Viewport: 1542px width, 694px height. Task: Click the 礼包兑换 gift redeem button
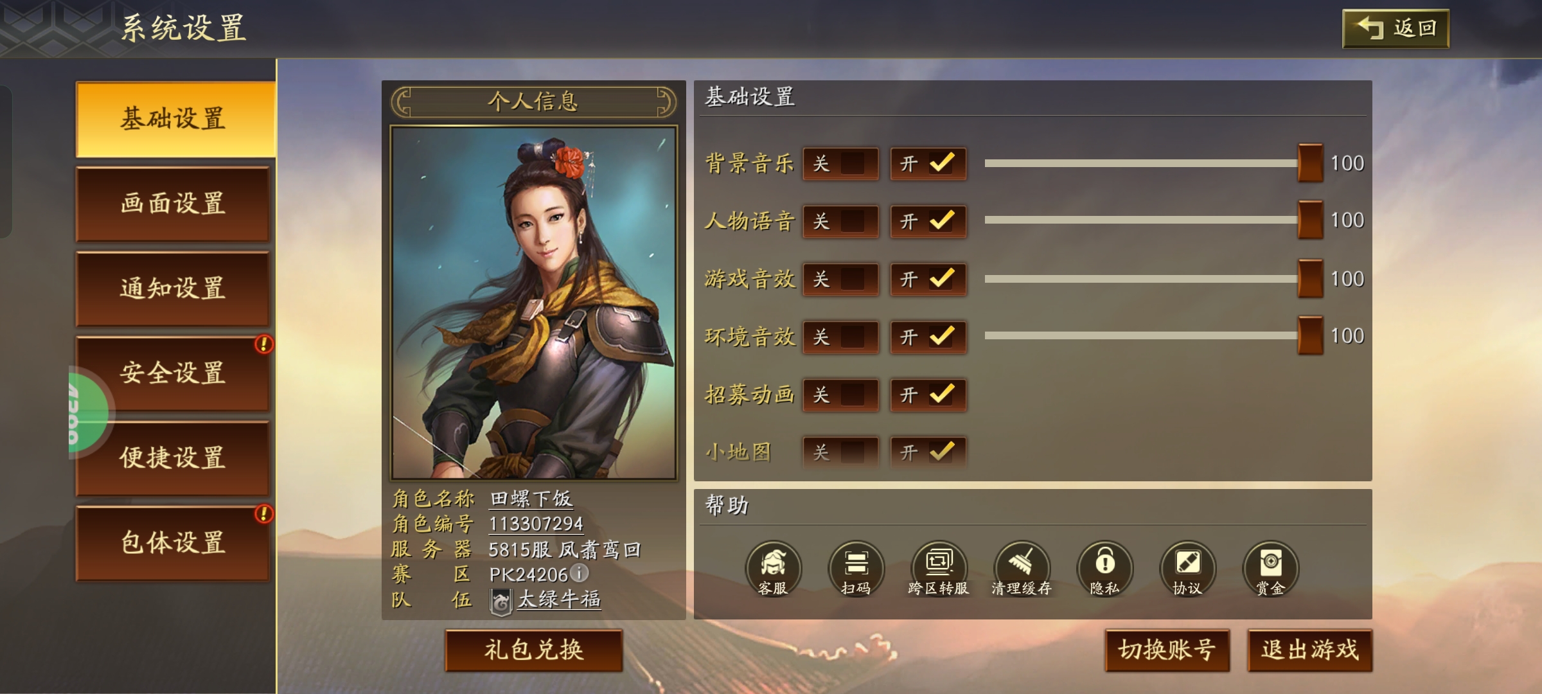tap(534, 650)
